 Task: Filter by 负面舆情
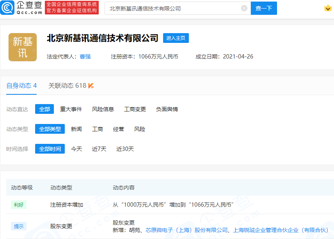coord(167,109)
